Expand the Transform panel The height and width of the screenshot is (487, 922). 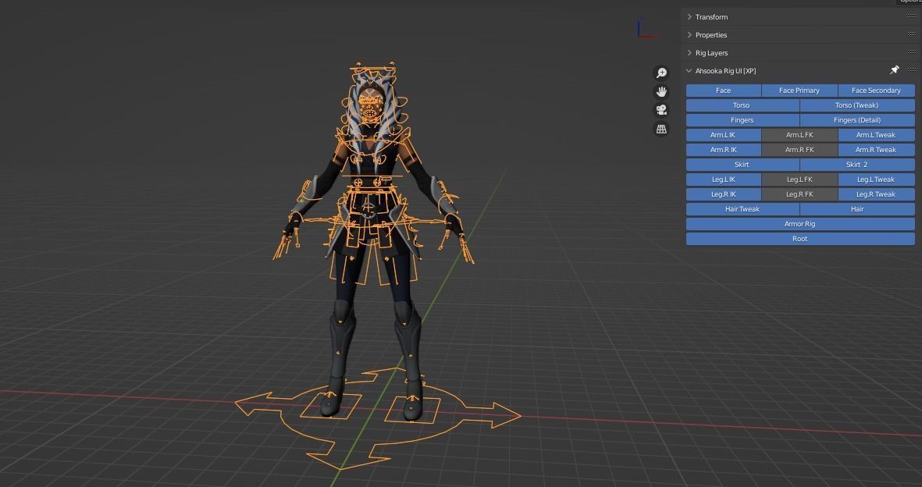click(689, 17)
